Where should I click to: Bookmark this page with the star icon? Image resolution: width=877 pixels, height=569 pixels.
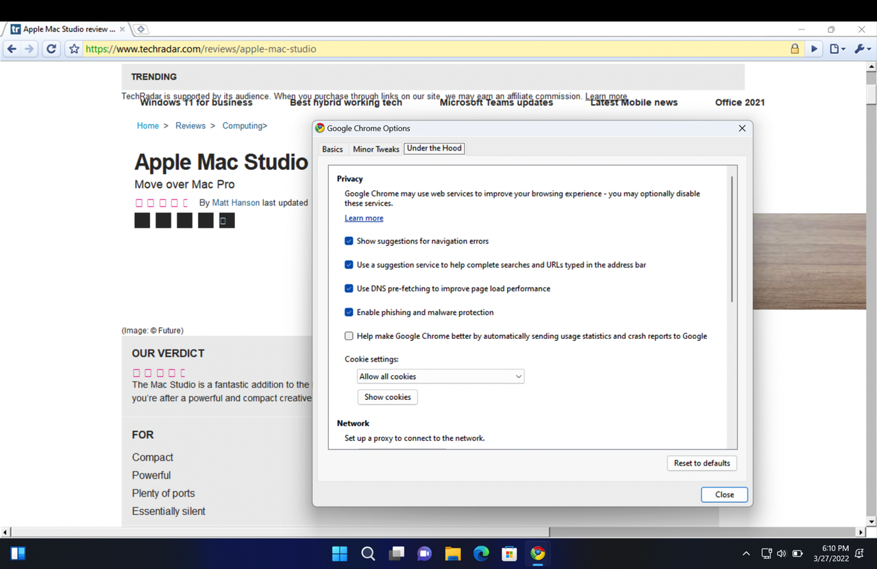[x=74, y=49]
